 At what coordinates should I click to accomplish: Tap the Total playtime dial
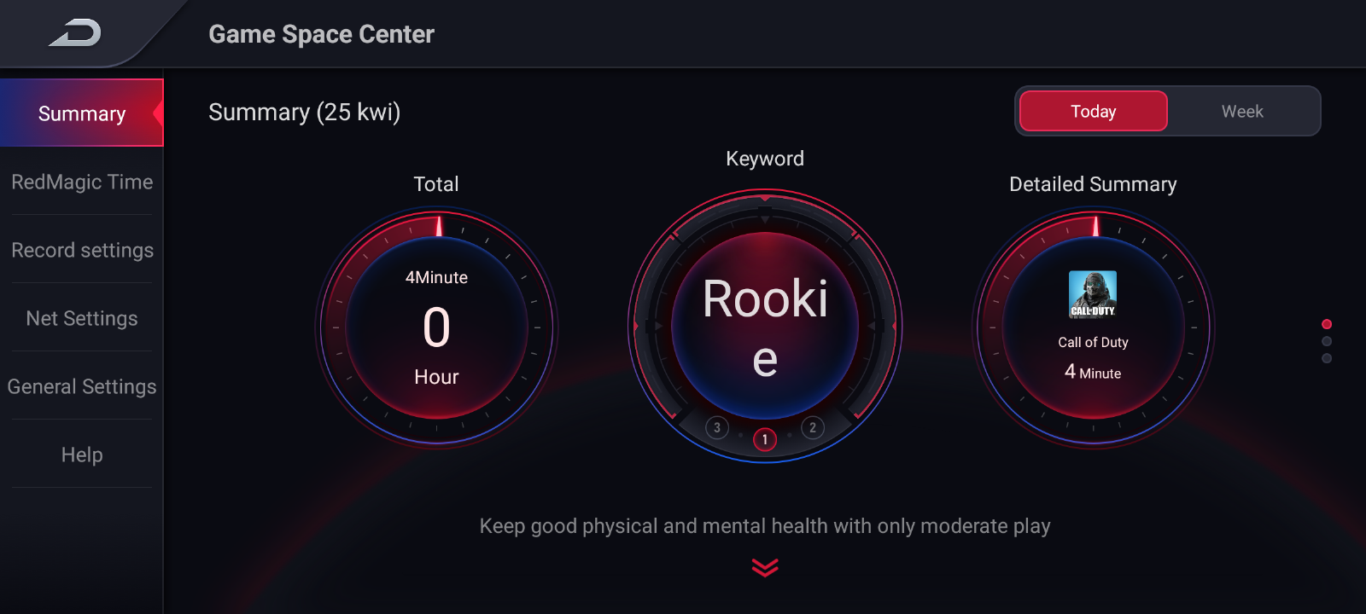[436, 327]
